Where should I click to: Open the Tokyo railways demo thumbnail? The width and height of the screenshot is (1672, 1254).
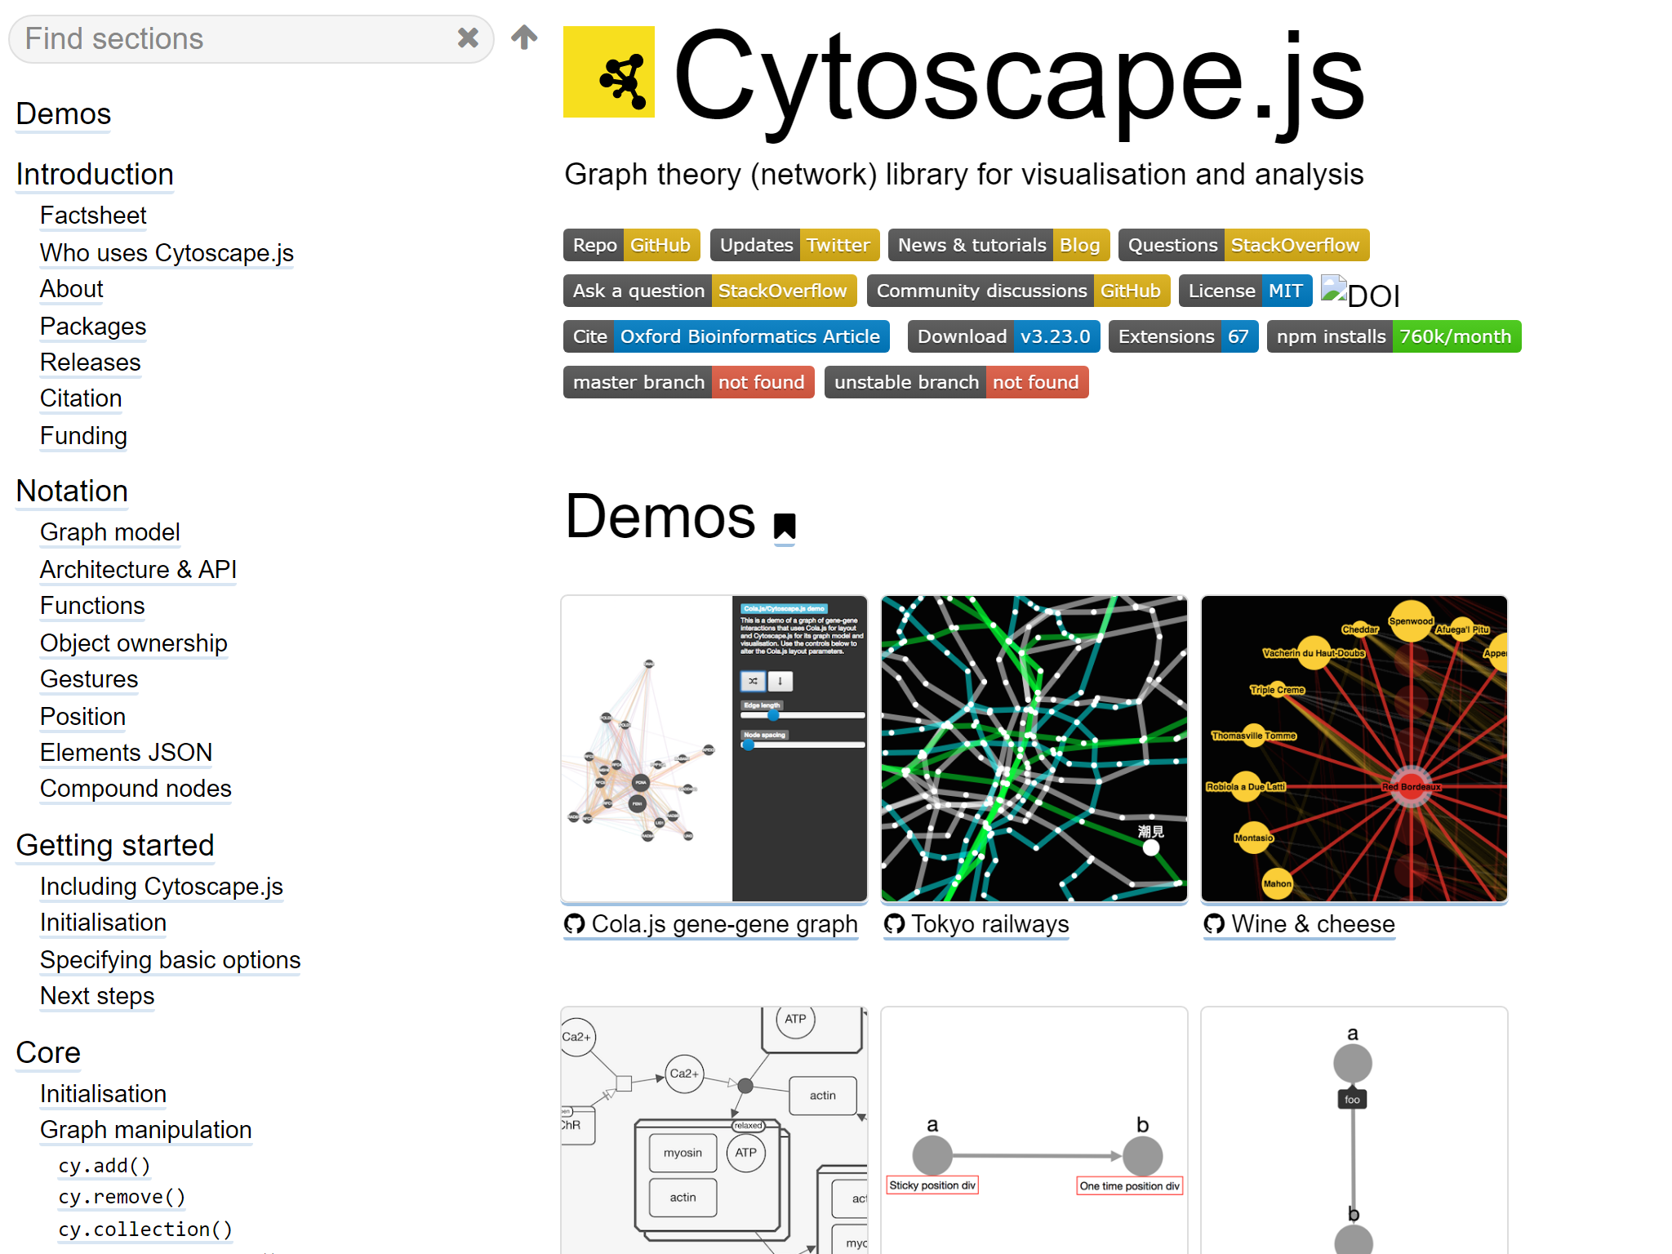[x=1034, y=749]
